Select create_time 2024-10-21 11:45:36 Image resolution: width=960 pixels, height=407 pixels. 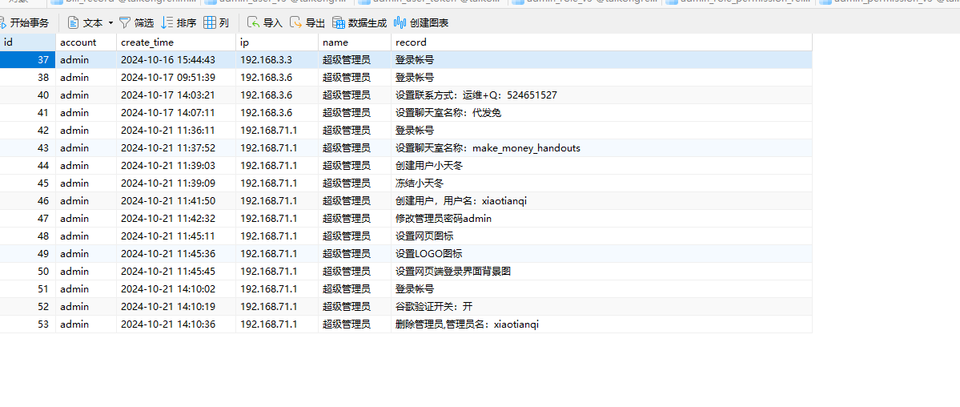click(x=176, y=254)
